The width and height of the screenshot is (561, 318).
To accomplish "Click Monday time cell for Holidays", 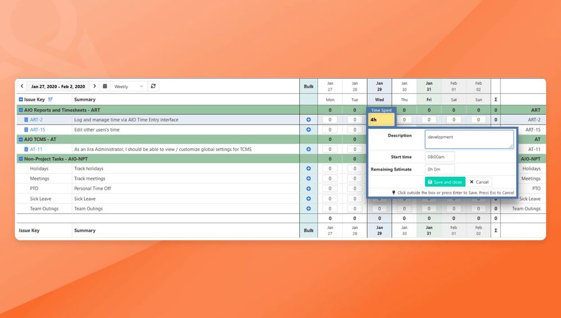I will click(330, 169).
